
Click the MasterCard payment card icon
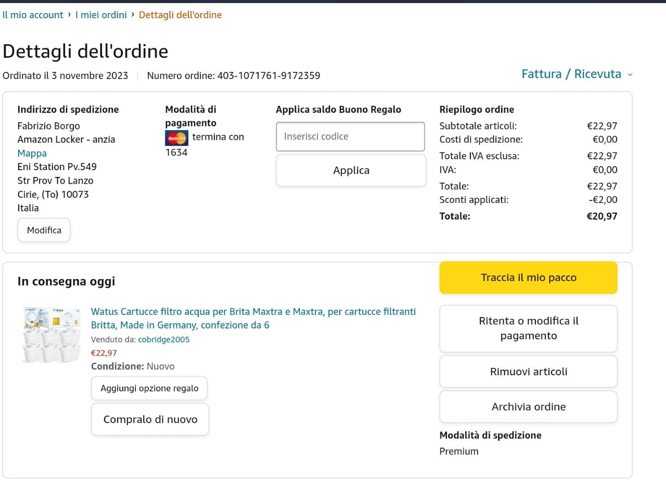(x=176, y=138)
